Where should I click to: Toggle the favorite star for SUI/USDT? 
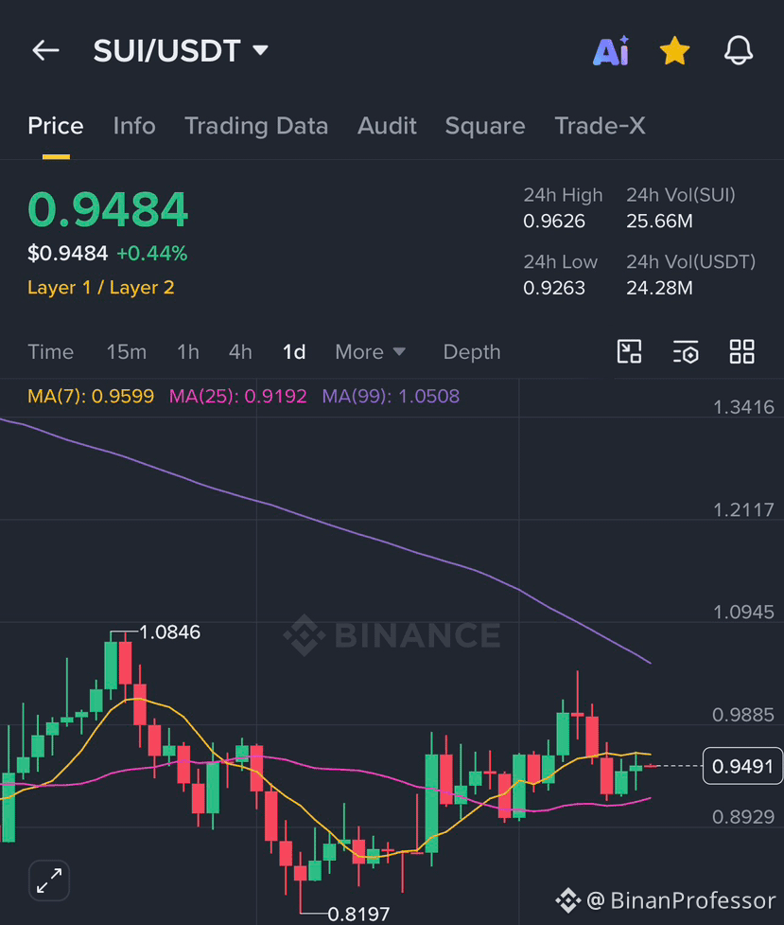674,51
